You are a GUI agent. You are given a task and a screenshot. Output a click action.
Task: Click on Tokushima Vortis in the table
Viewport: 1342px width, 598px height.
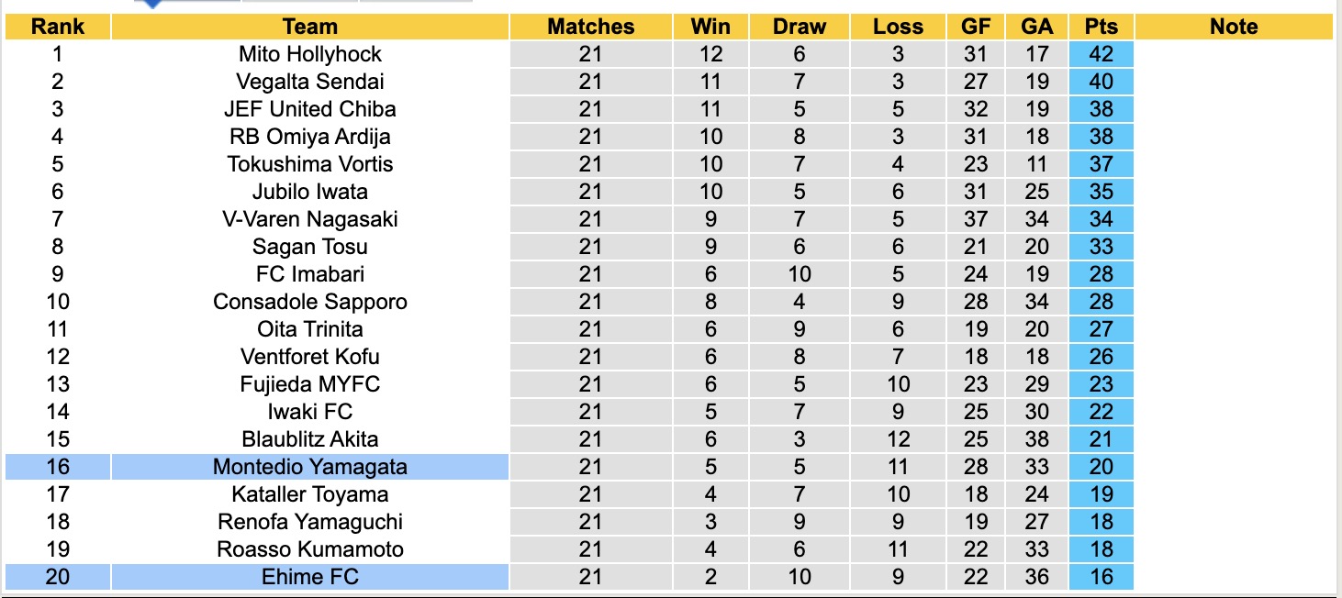click(x=310, y=164)
